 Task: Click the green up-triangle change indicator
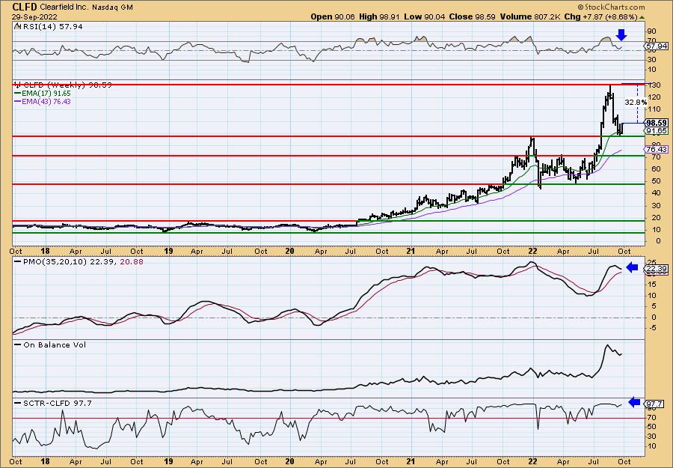coord(642,17)
